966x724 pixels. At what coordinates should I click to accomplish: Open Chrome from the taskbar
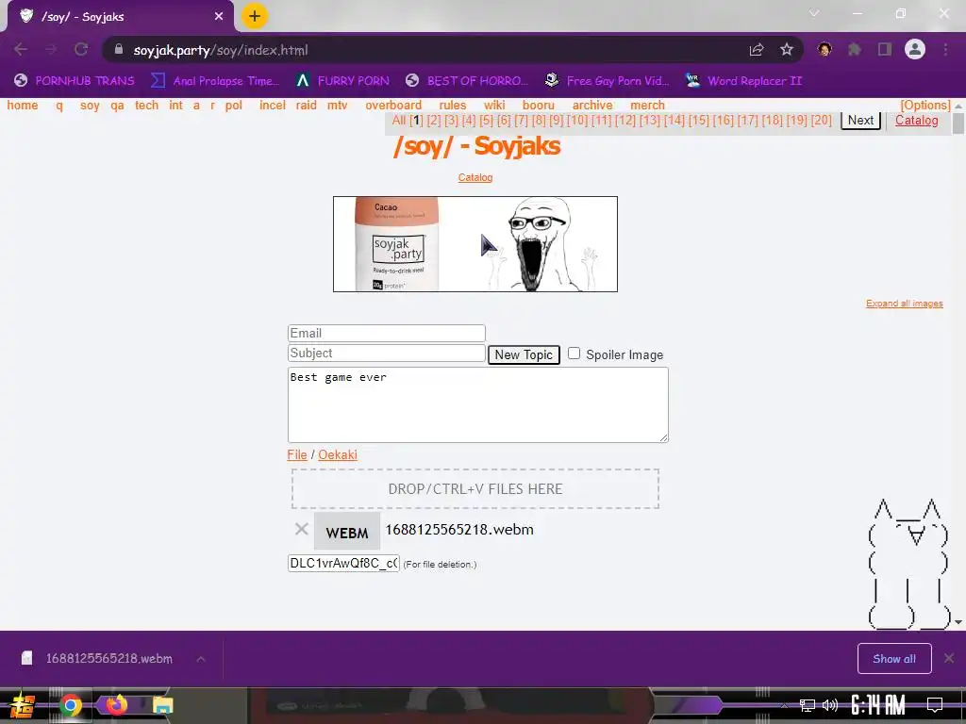70,705
